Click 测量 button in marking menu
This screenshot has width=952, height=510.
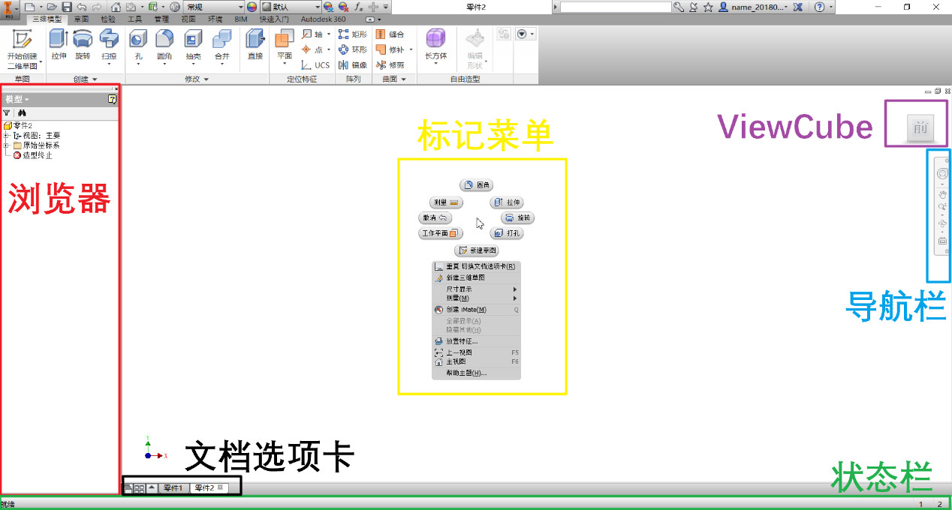(x=446, y=202)
